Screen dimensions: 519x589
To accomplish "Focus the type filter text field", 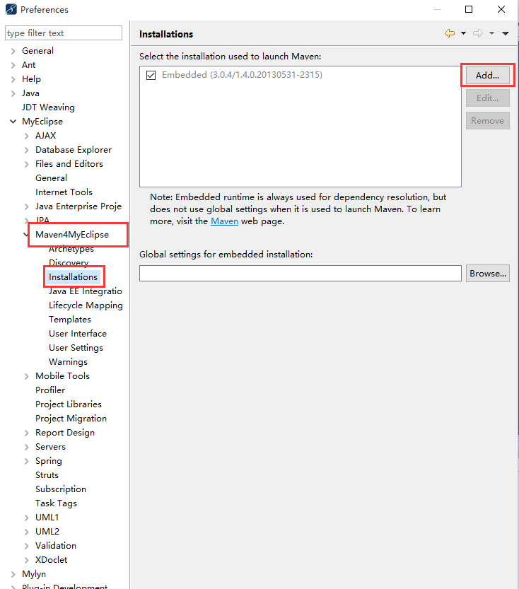I will (x=64, y=33).
